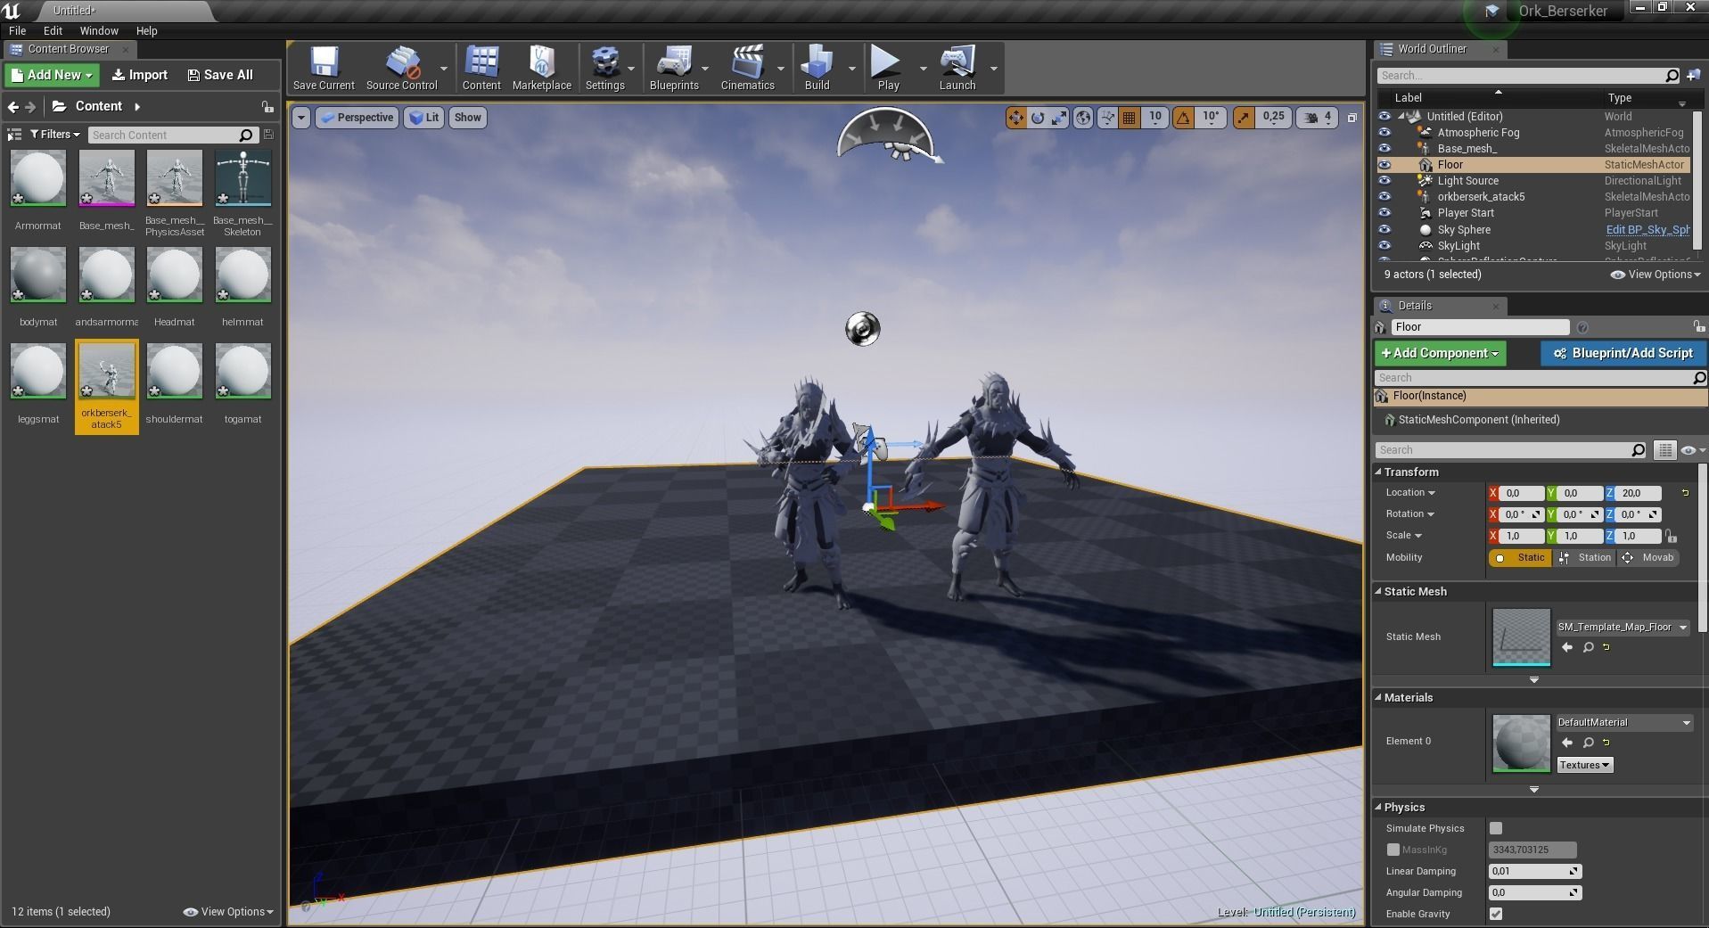Open the Help menu
The width and height of the screenshot is (1709, 928).
click(146, 30)
